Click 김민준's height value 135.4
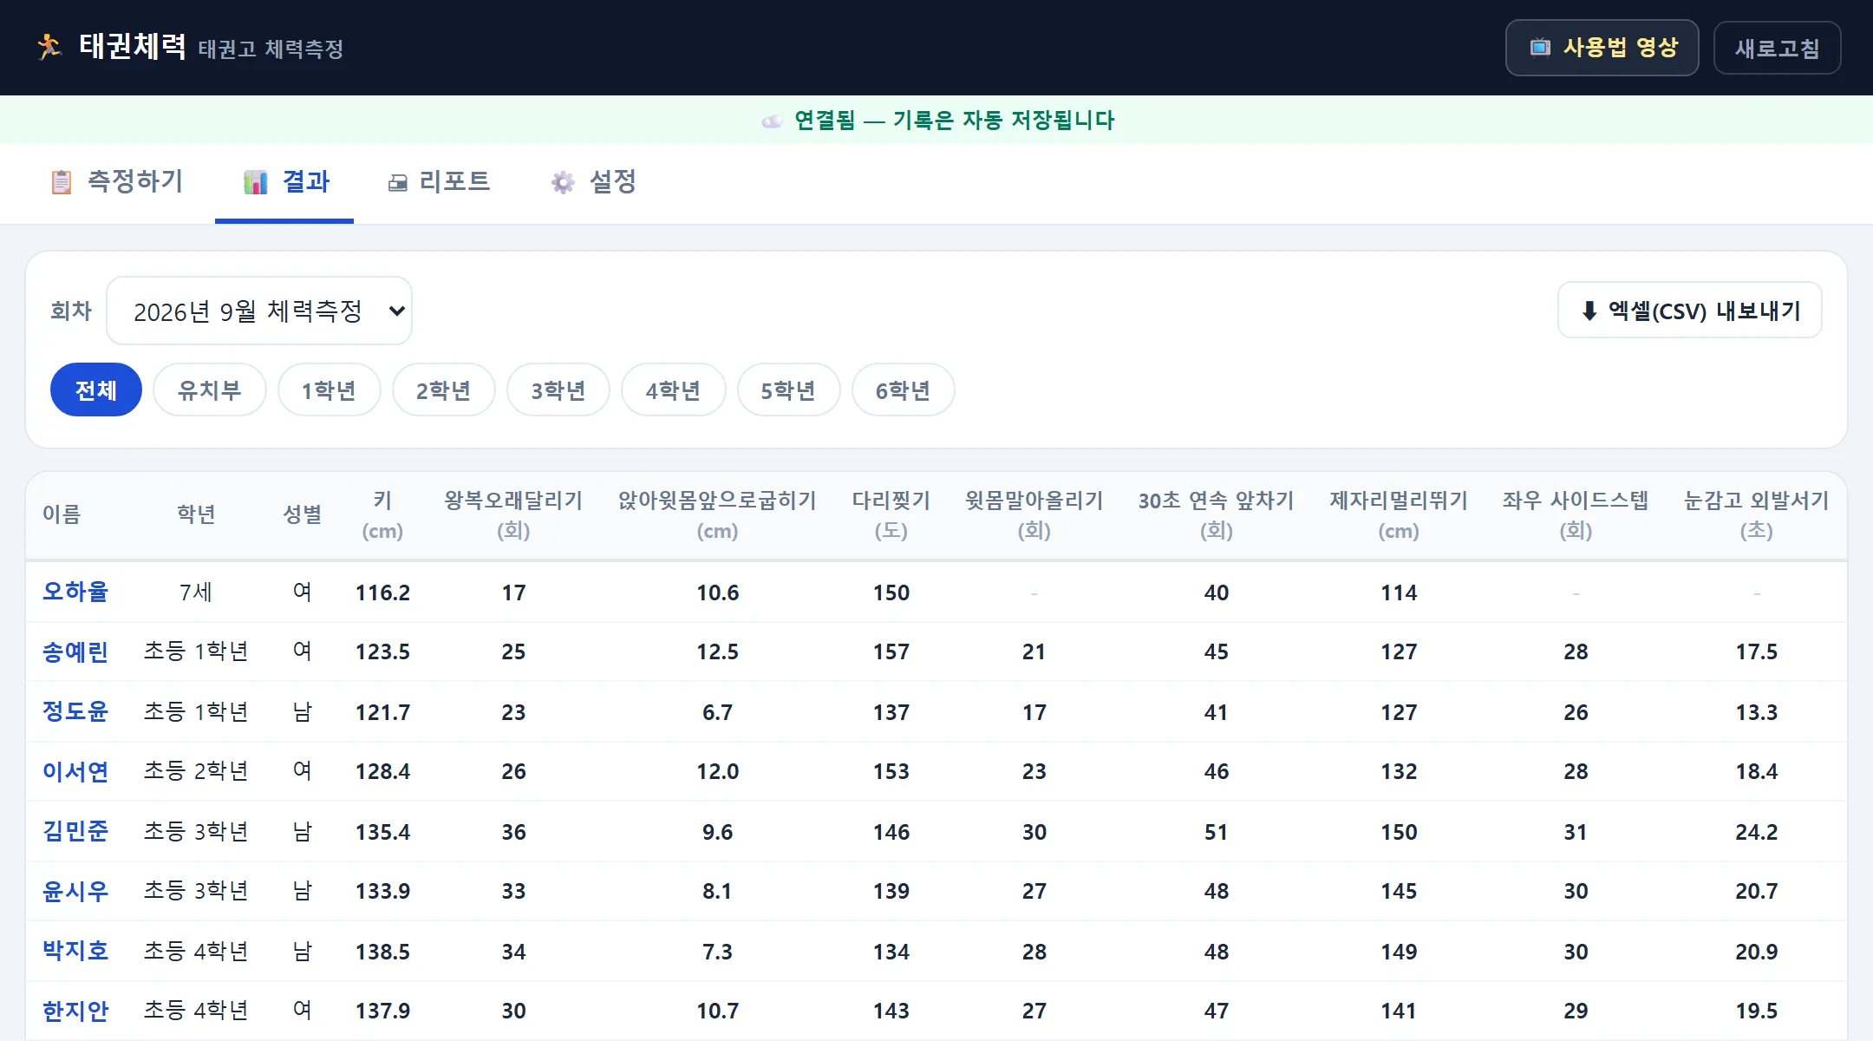 [382, 832]
